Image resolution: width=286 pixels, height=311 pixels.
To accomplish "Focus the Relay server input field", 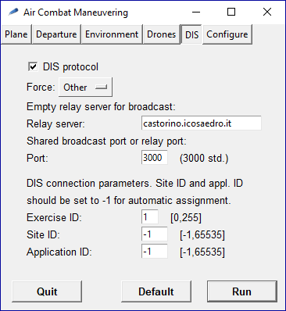I will click(202, 123).
